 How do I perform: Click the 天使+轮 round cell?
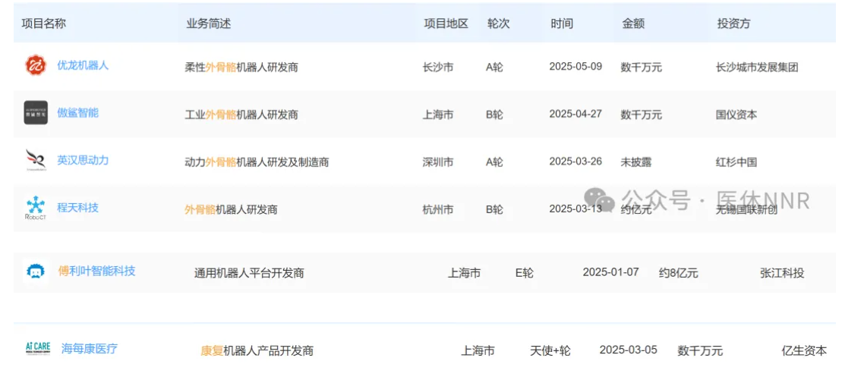(550, 351)
